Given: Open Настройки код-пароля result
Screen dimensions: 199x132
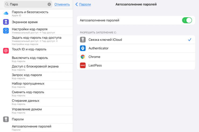Looking at the screenshot, I should [36, 31].
